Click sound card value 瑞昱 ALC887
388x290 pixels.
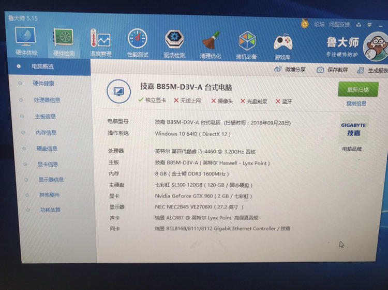tap(206, 218)
